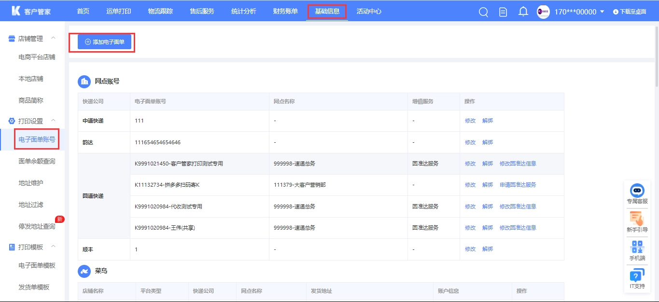The width and height of the screenshot is (659, 302).
Task: Open the document list icon in header
Action: 503,12
